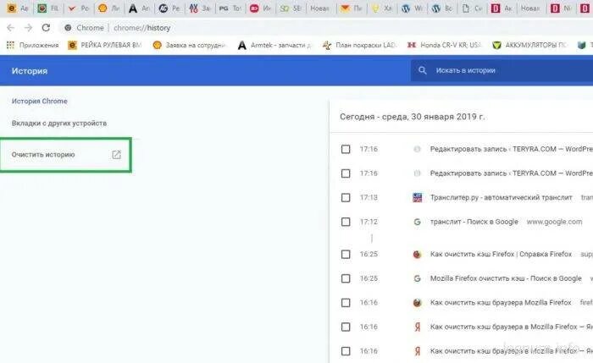
Task: Switch to the first browser tab with orange icon
Action: [x=18, y=8]
